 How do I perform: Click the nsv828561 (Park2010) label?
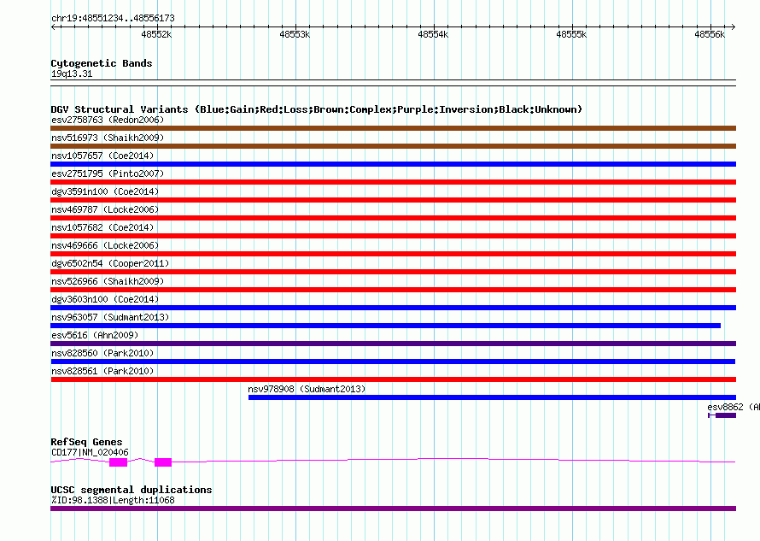[102, 371]
